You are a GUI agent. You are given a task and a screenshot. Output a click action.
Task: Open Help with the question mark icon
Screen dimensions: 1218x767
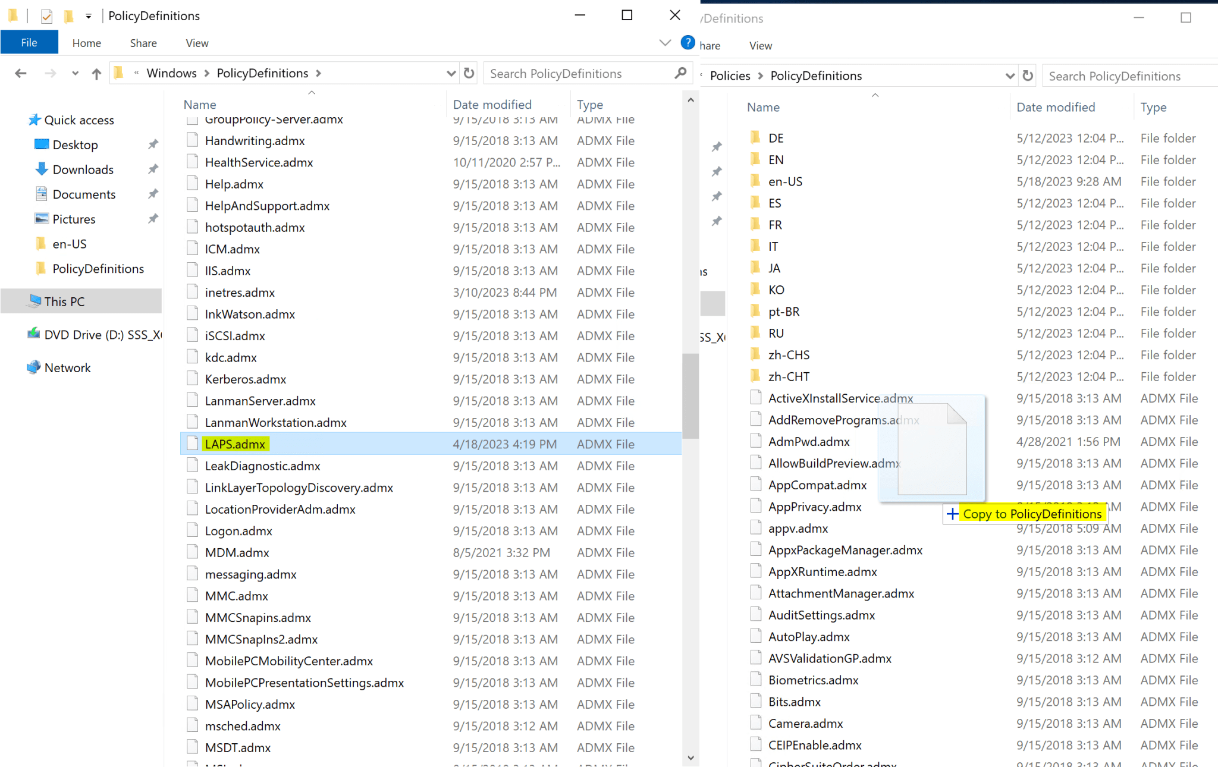(x=688, y=42)
